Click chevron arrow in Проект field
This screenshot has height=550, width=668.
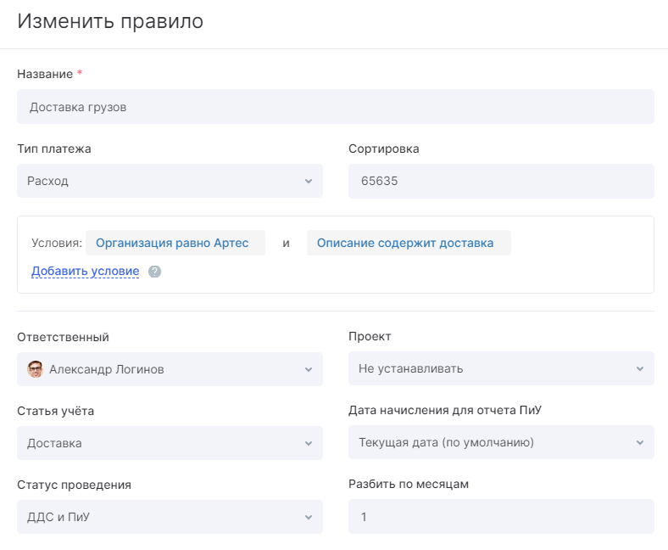tap(640, 368)
